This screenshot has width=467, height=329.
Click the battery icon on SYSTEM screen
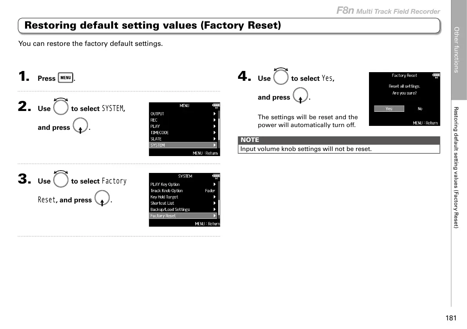pos(216,176)
